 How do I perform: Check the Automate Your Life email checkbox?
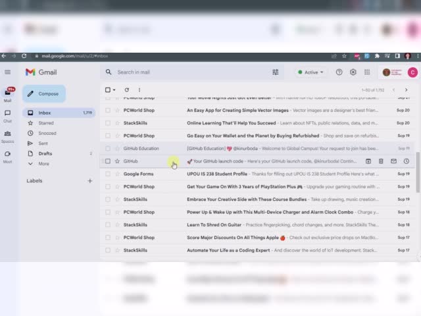click(x=108, y=250)
